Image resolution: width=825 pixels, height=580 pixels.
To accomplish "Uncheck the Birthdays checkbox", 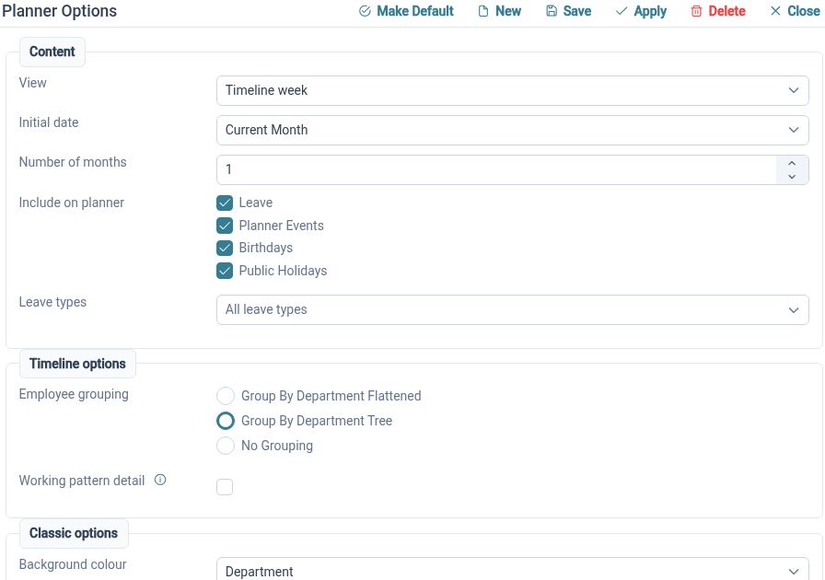I will tap(225, 248).
